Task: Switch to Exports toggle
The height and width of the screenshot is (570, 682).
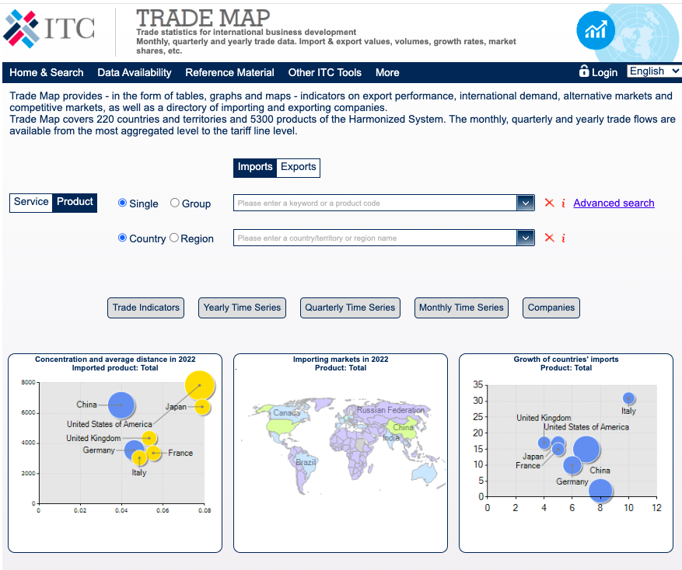Action: (x=299, y=167)
